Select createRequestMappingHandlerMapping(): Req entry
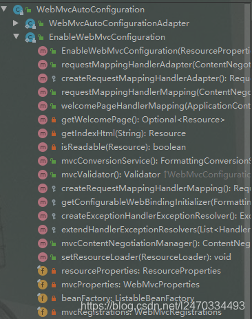Viewport: 252px width, 319px height. tap(156, 188)
